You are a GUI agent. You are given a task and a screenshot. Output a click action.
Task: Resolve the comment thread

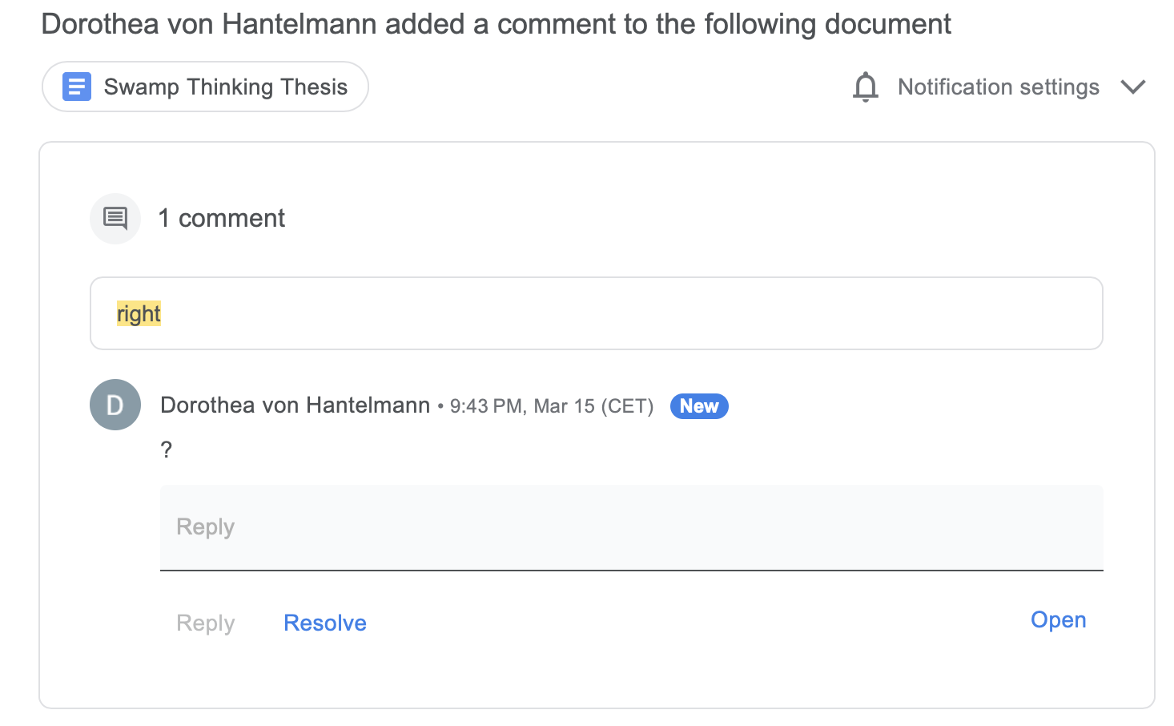(324, 623)
